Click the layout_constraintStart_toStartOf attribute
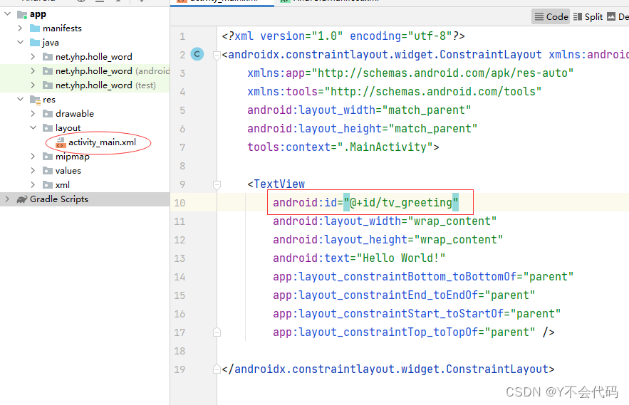This screenshot has height=405, width=629. (417, 314)
